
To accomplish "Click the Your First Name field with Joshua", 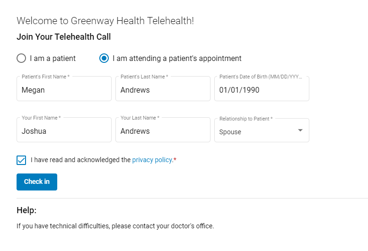I will (64, 130).
